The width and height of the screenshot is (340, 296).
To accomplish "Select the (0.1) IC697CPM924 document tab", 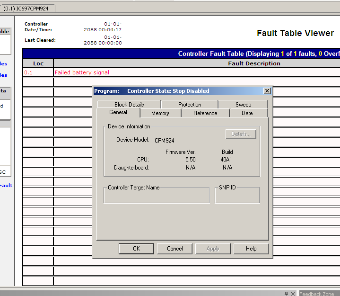I will click(26, 9).
